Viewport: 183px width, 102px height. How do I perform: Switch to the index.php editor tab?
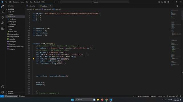pos(32,6)
